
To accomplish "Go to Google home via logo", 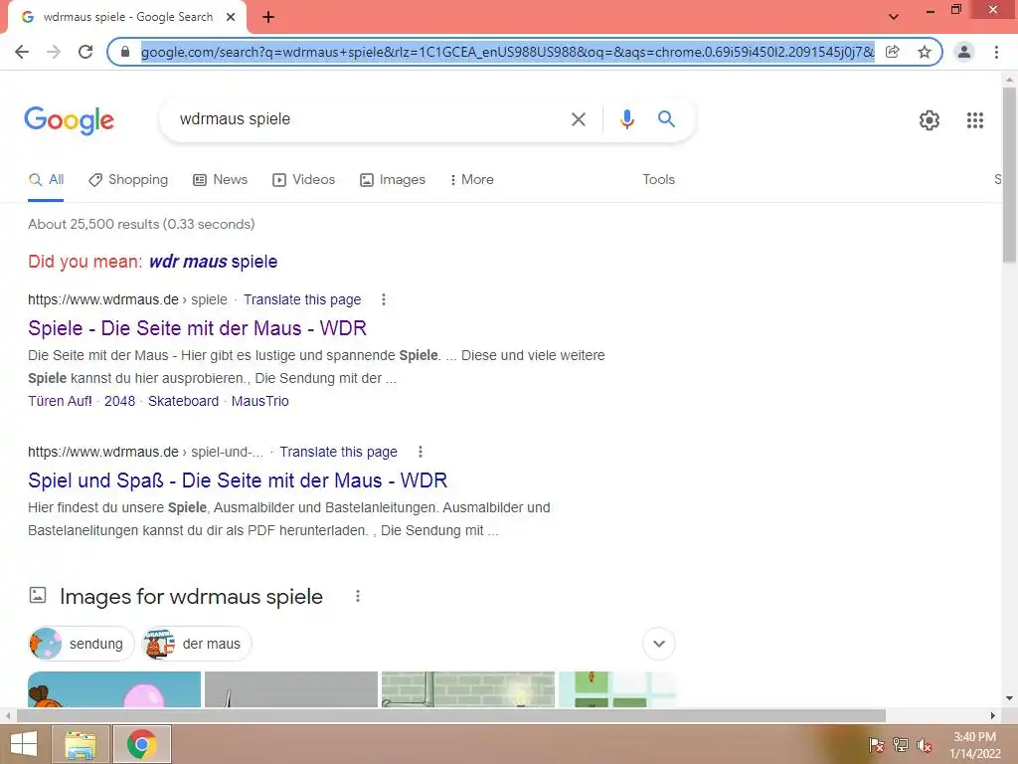I will pyautogui.click(x=70, y=120).
